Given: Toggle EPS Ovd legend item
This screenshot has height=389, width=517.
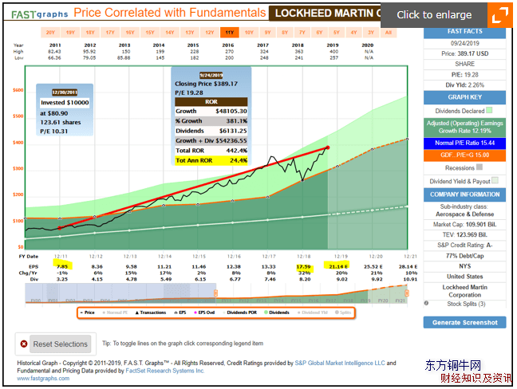Looking at the screenshot, I should [204, 312].
